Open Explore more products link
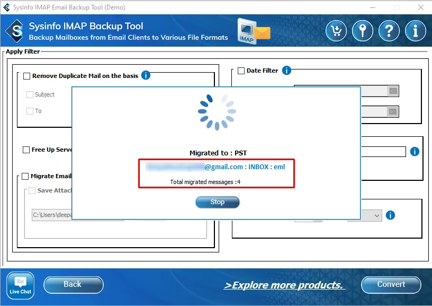This screenshot has width=432, height=306. point(284,285)
